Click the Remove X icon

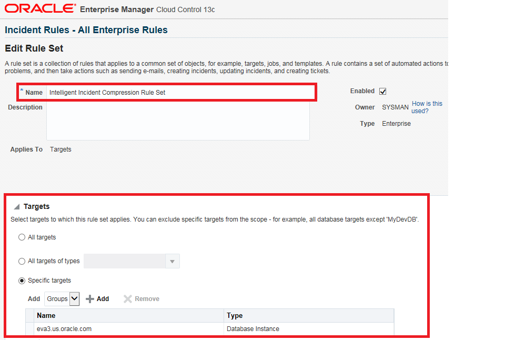click(127, 299)
